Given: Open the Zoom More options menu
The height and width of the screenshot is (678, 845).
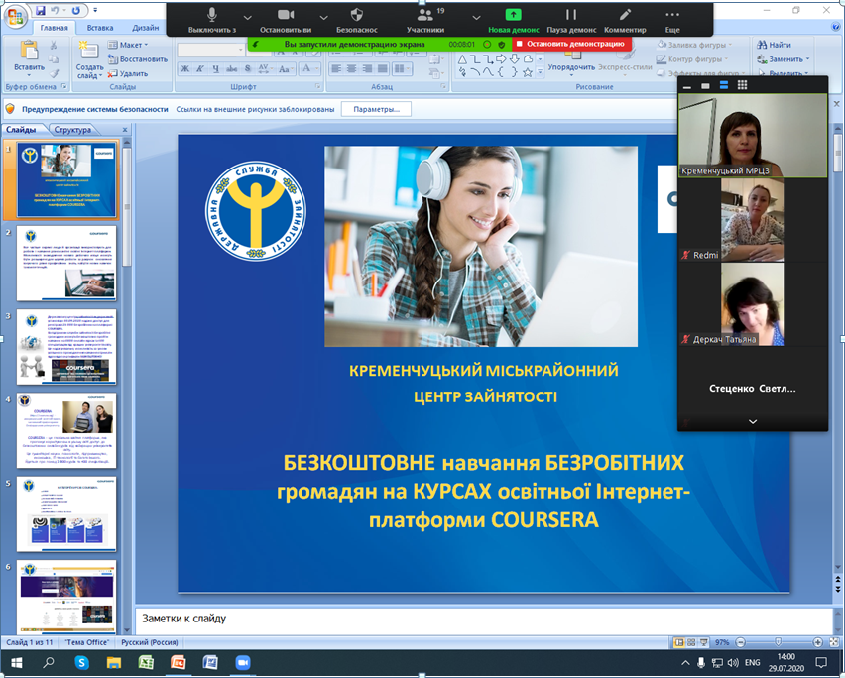Looking at the screenshot, I should (672, 17).
